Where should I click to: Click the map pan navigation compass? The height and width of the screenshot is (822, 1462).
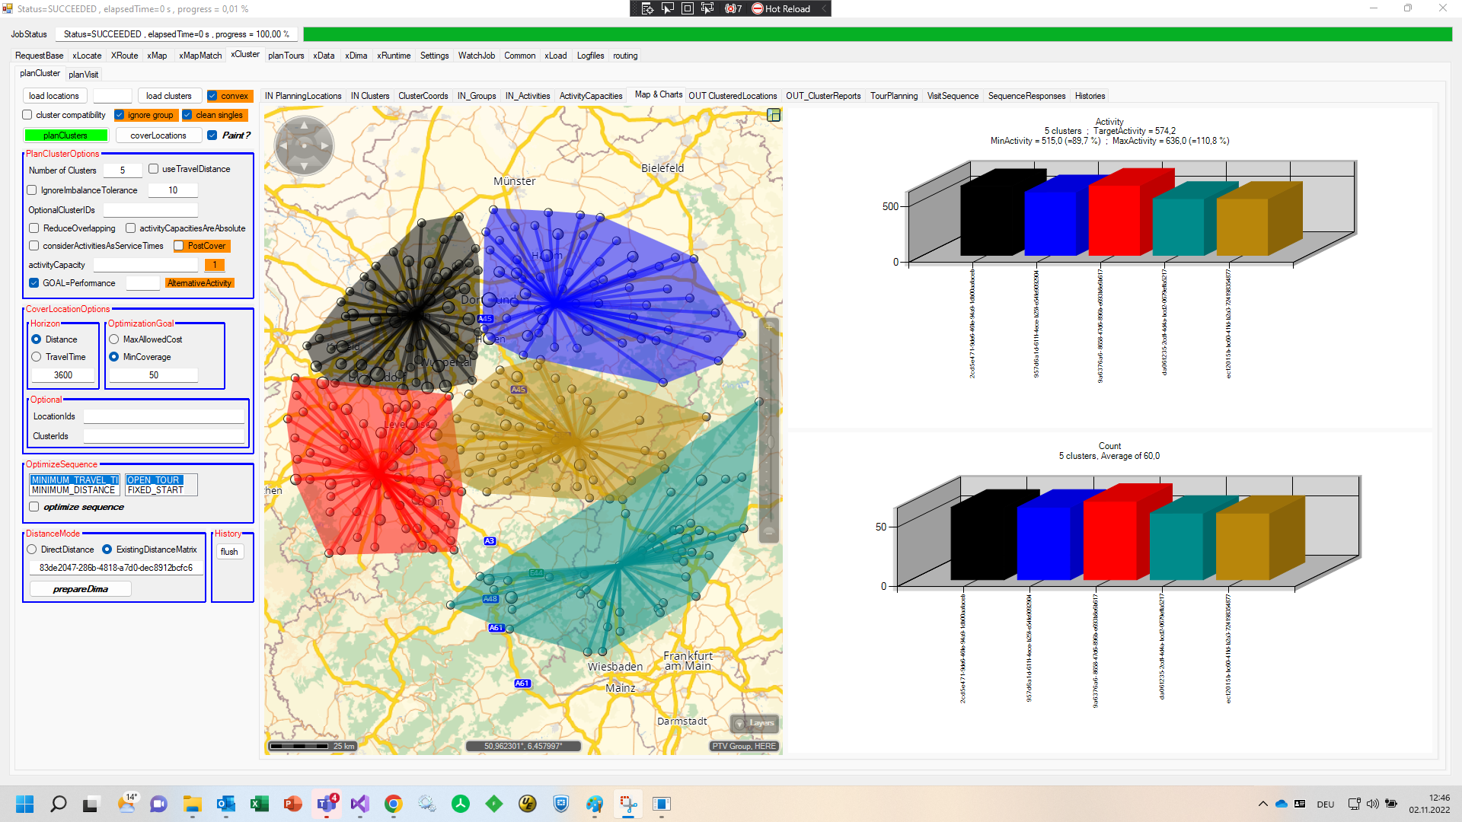click(x=304, y=145)
